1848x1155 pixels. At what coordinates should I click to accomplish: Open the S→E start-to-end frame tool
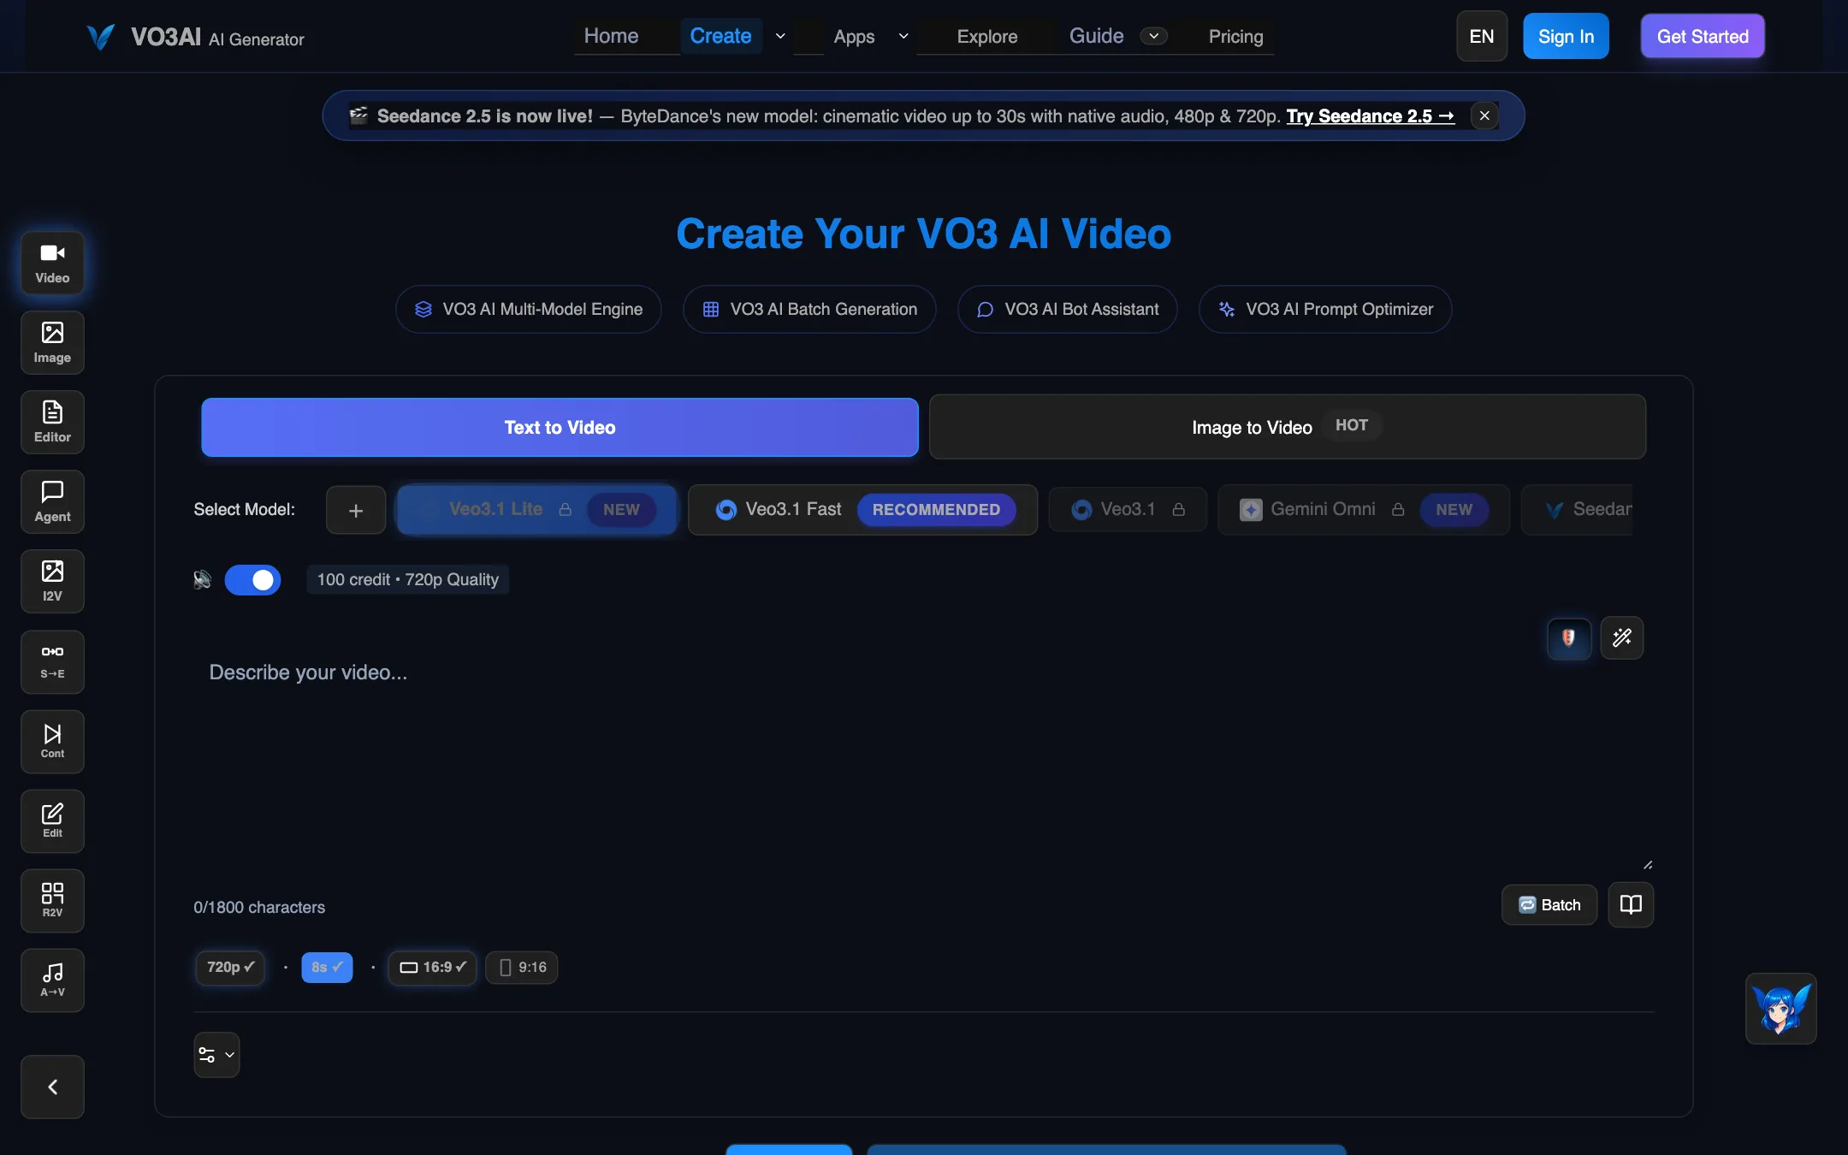52,661
